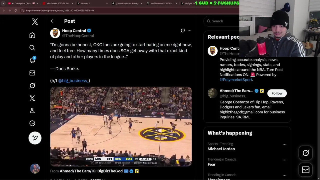This screenshot has height=180, width=320.
Task: Open browser tab search dropdown
Action: (x=3, y=3)
